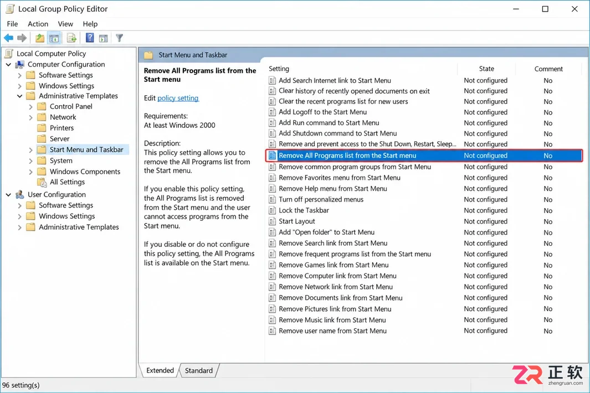Select Software Settings label under User Configuration
Image resolution: width=590 pixels, height=393 pixels.
66,205
